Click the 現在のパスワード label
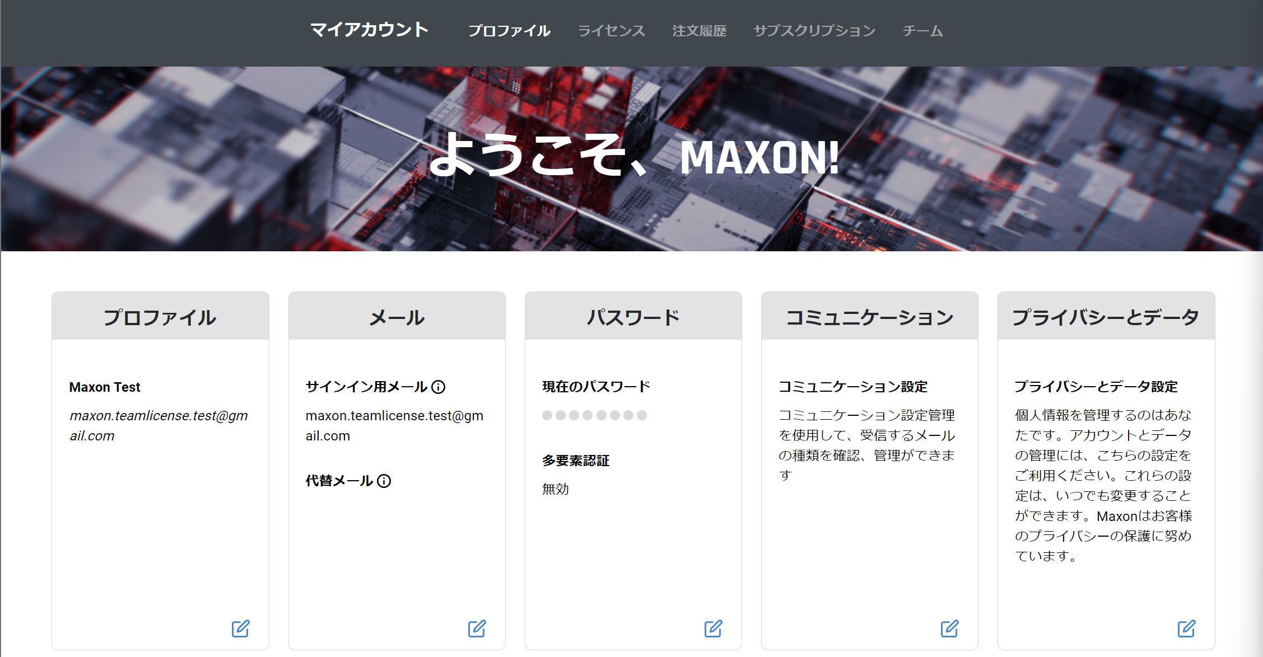This screenshot has width=1263, height=657. [596, 387]
